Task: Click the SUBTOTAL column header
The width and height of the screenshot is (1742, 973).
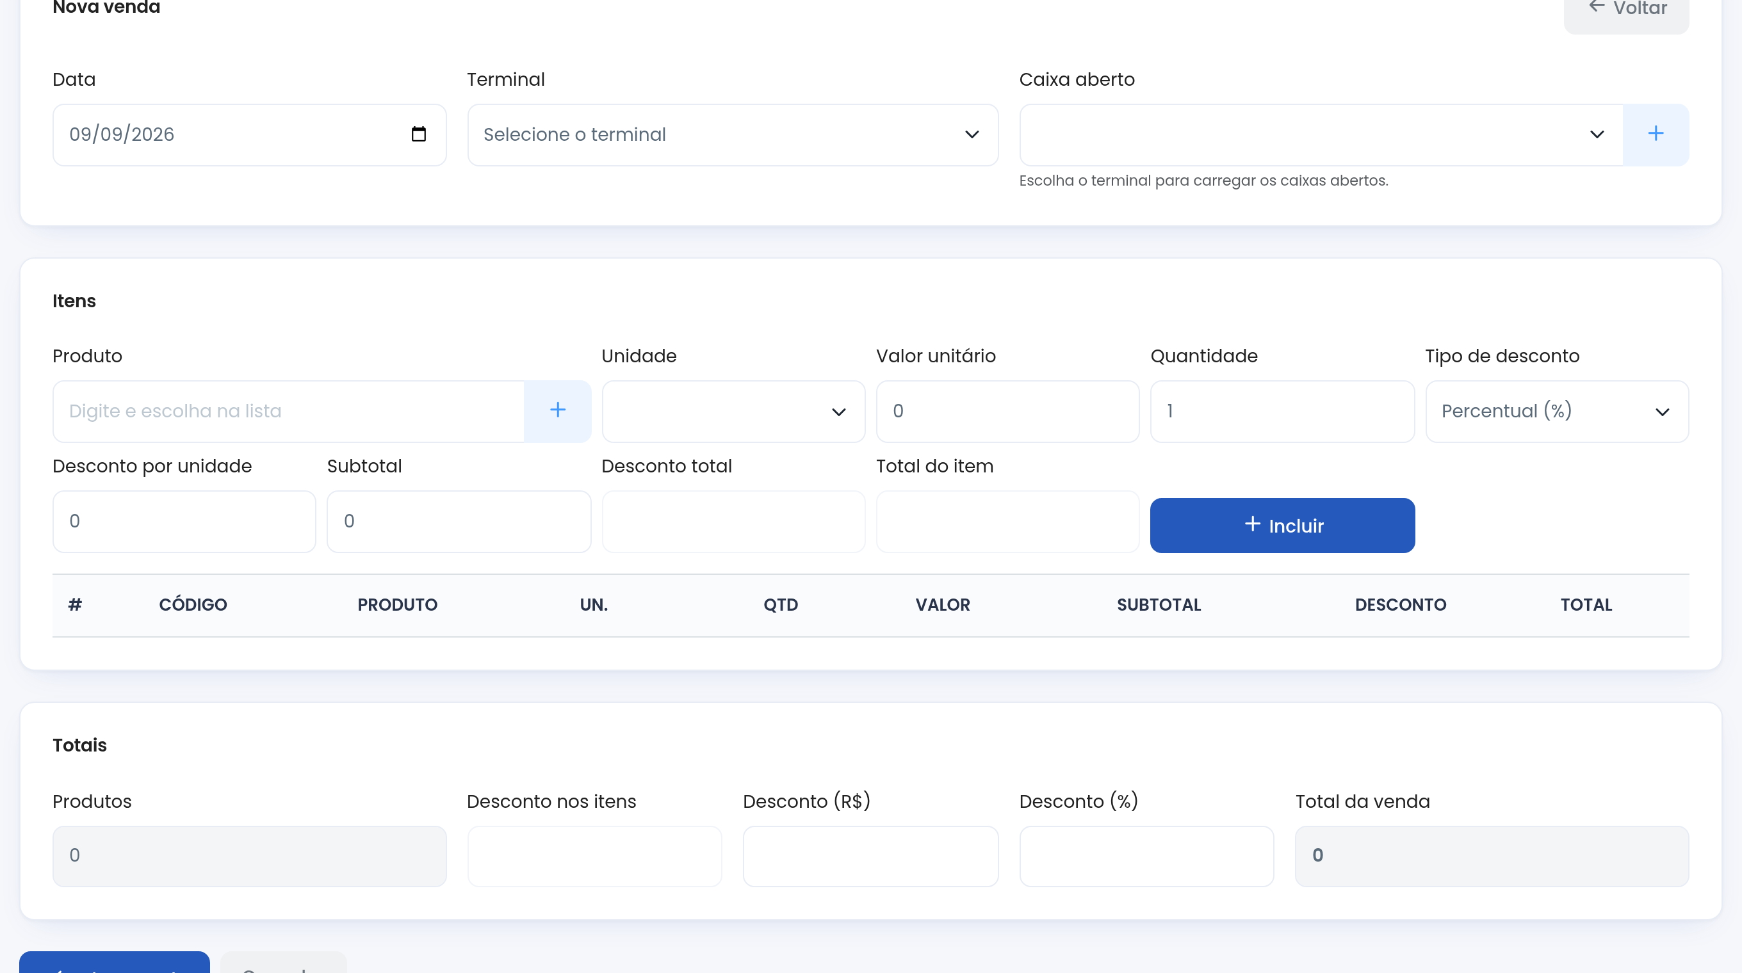Action: (x=1159, y=605)
